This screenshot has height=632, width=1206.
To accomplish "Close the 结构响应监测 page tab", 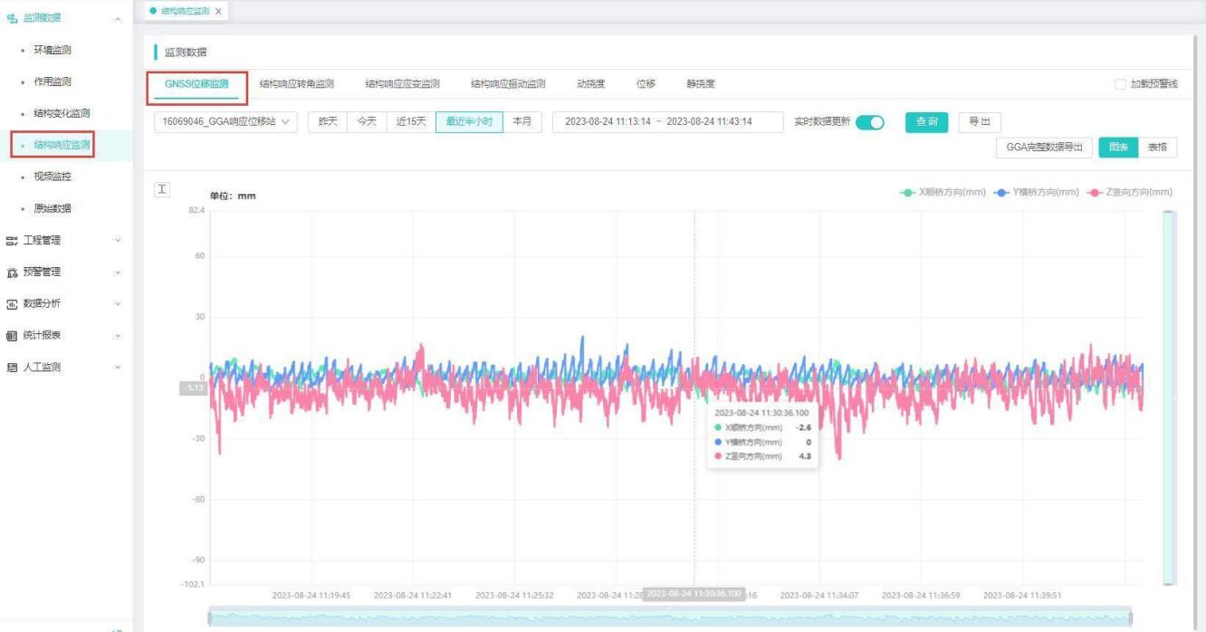I will (x=218, y=11).
